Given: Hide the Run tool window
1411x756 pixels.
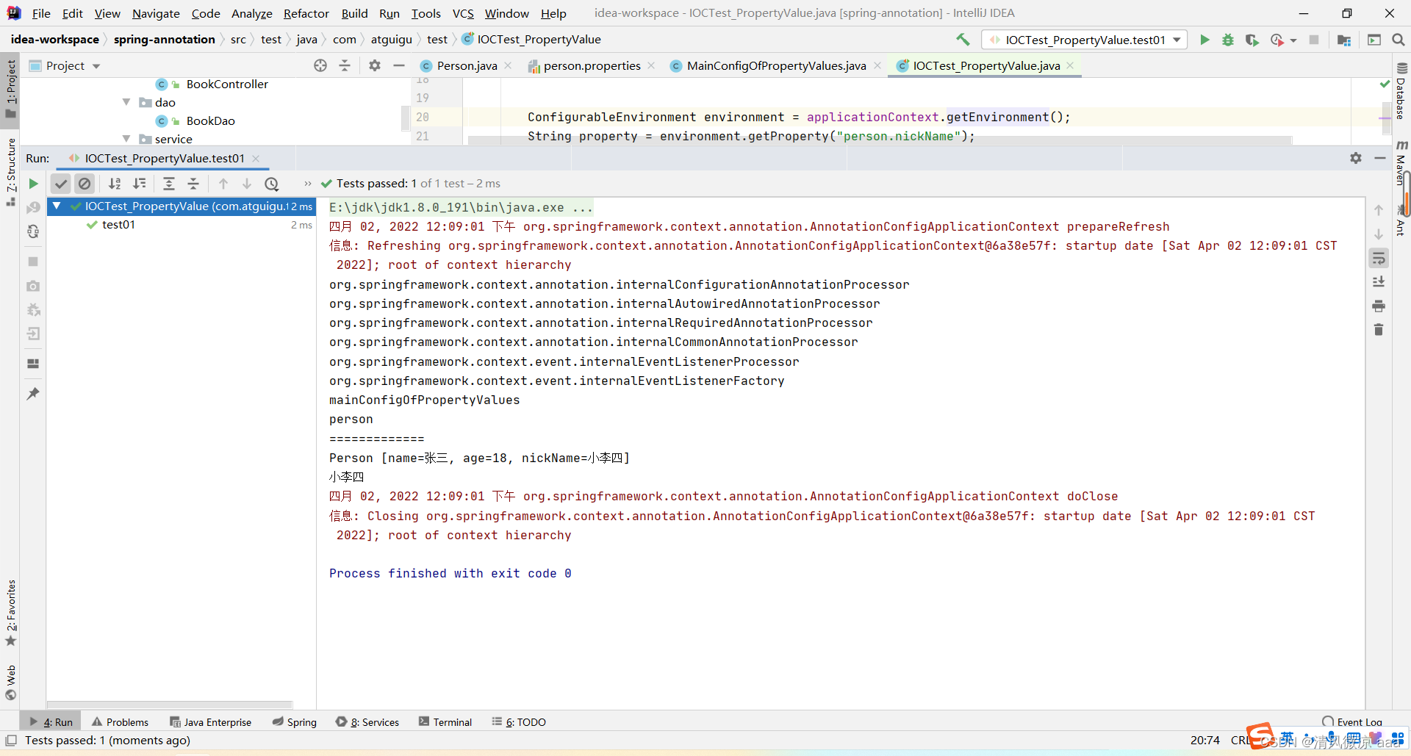Looking at the screenshot, I should (x=1380, y=158).
